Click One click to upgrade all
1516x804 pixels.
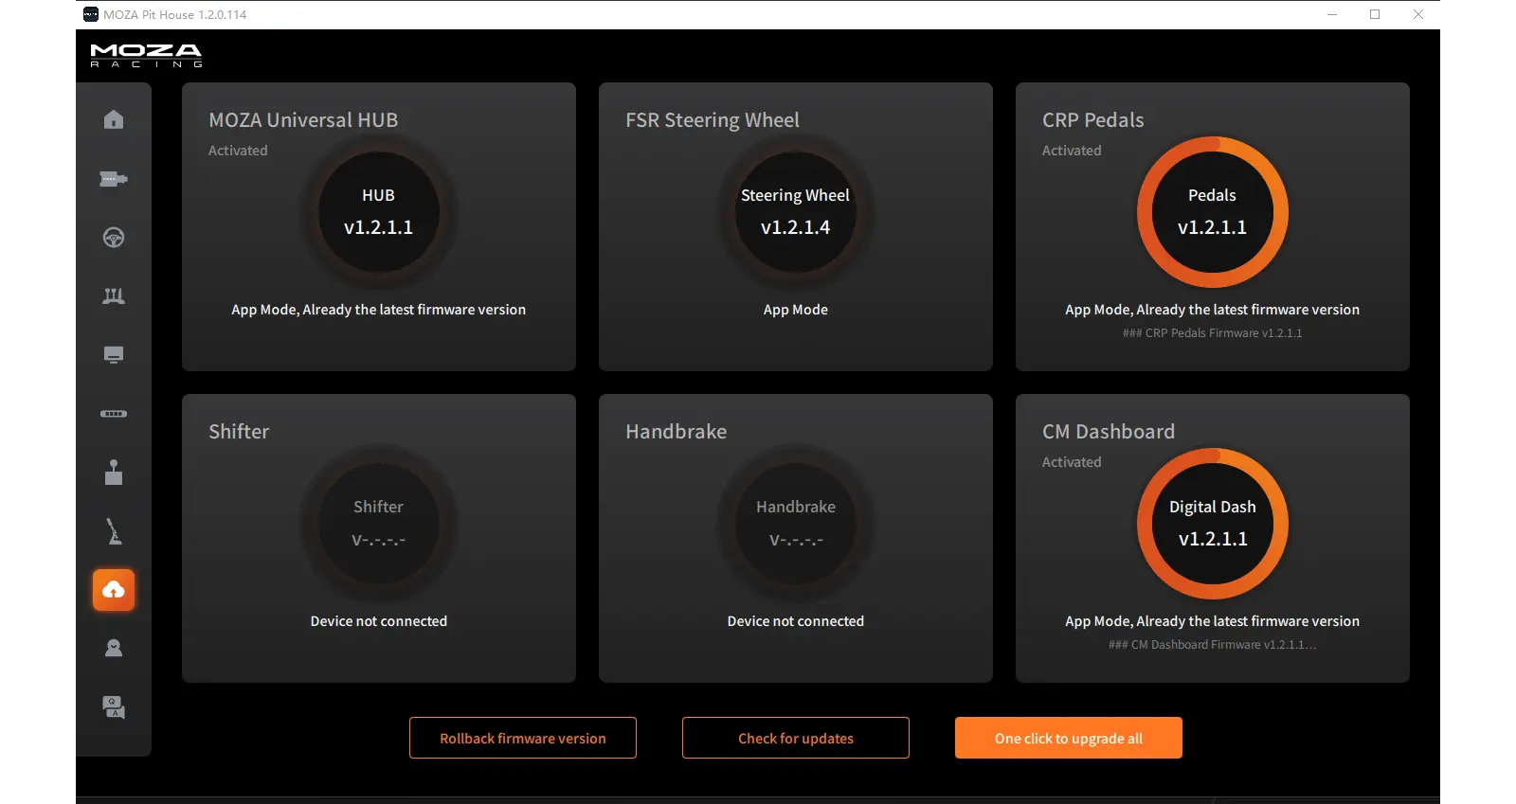pos(1068,738)
